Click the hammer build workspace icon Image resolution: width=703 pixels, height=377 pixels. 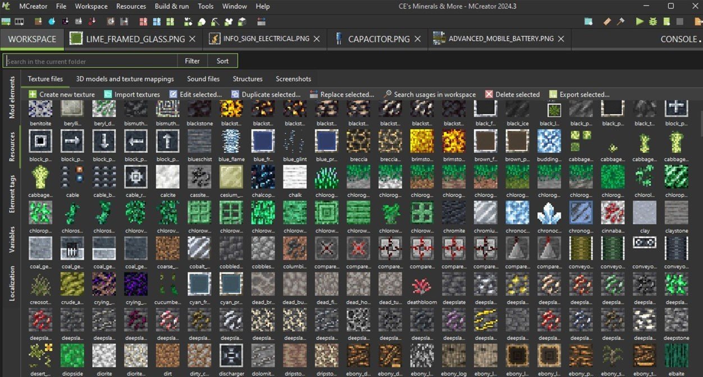coord(620,22)
